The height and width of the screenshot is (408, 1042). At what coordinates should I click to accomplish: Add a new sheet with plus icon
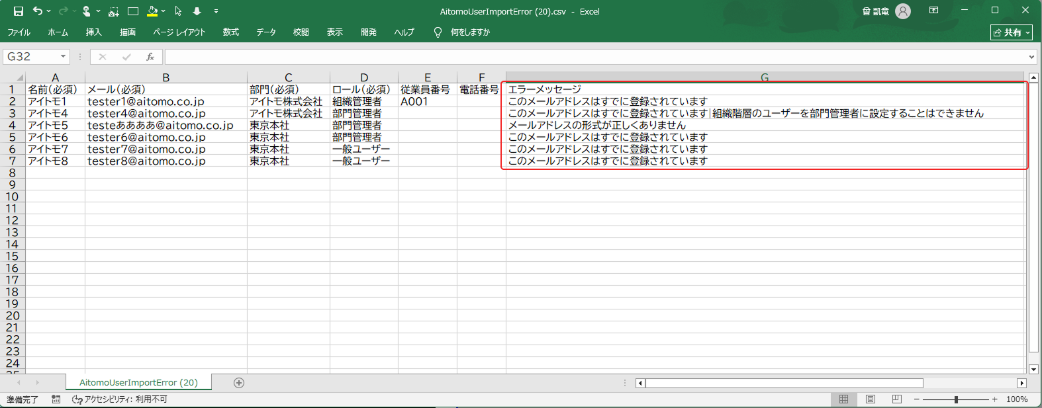click(239, 383)
